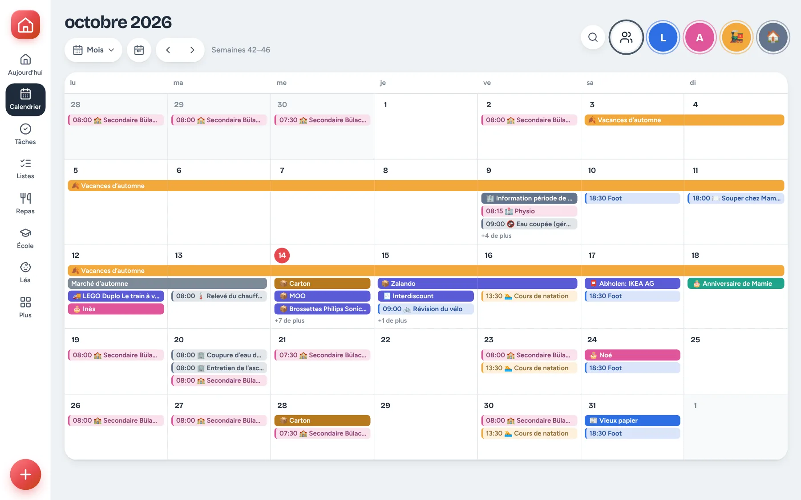Toggle the train avatar calendar filter
This screenshot has height=500, width=801.
coord(736,37)
